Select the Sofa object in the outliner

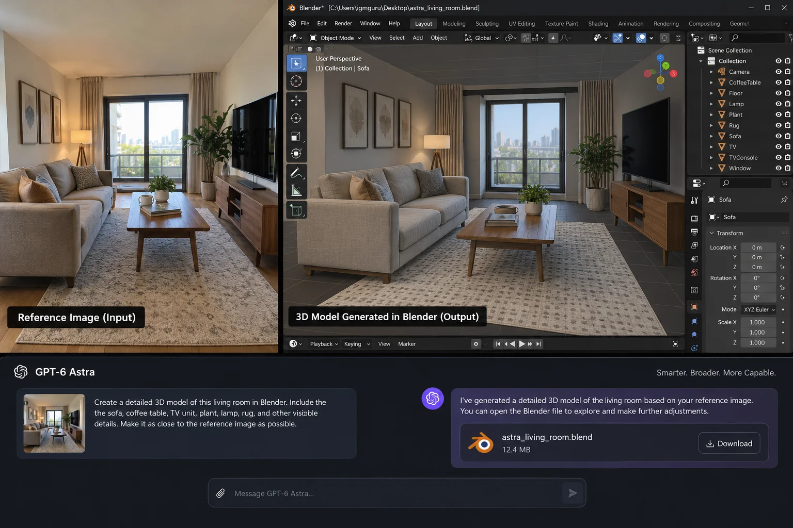coord(735,136)
